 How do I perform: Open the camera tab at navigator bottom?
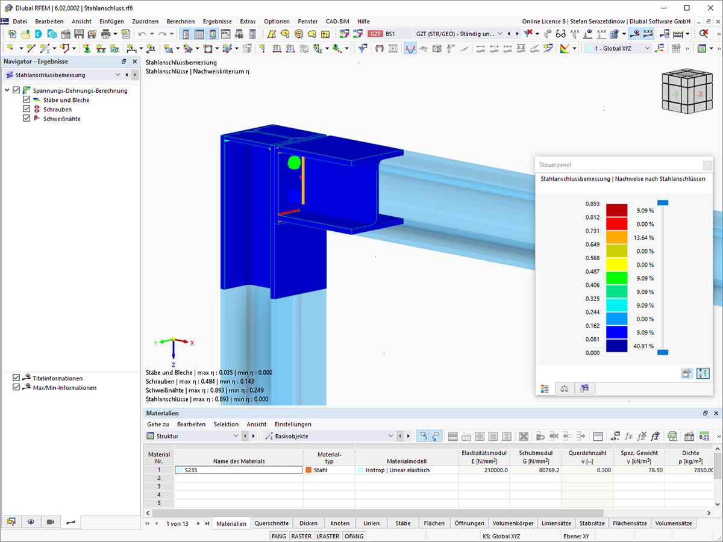pyautogui.click(x=51, y=522)
